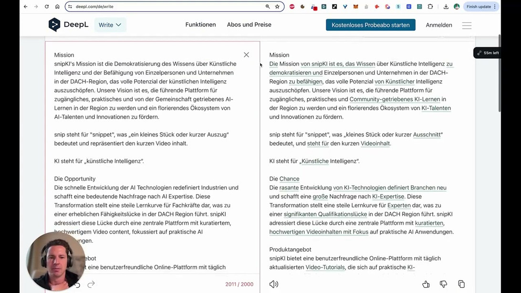Bookmark this page using the star icon

(277, 7)
